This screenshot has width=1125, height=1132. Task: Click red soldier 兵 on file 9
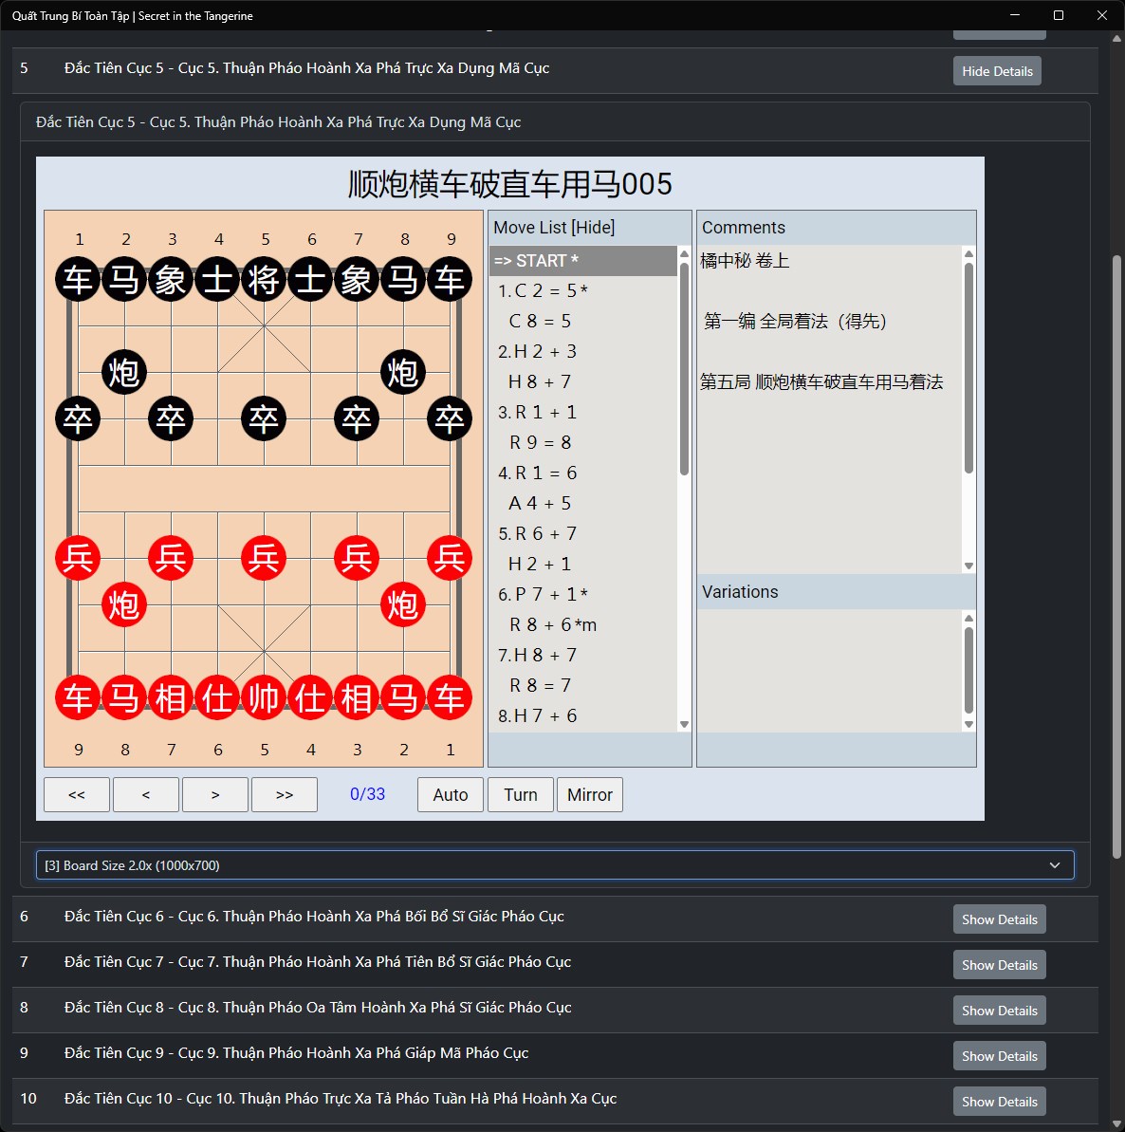coord(78,558)
